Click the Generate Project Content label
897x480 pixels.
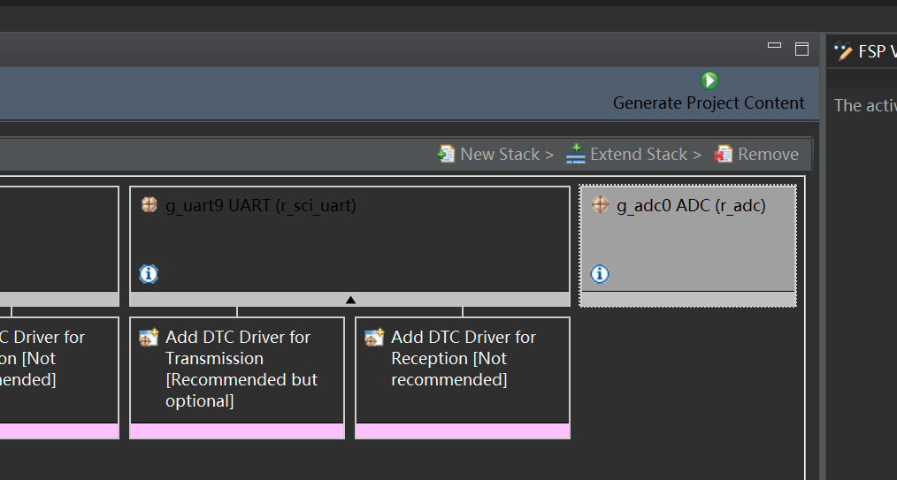tap(709, 103)
